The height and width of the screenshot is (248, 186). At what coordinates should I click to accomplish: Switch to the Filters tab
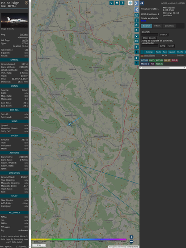pyautogui.click(x=157, y=26)
